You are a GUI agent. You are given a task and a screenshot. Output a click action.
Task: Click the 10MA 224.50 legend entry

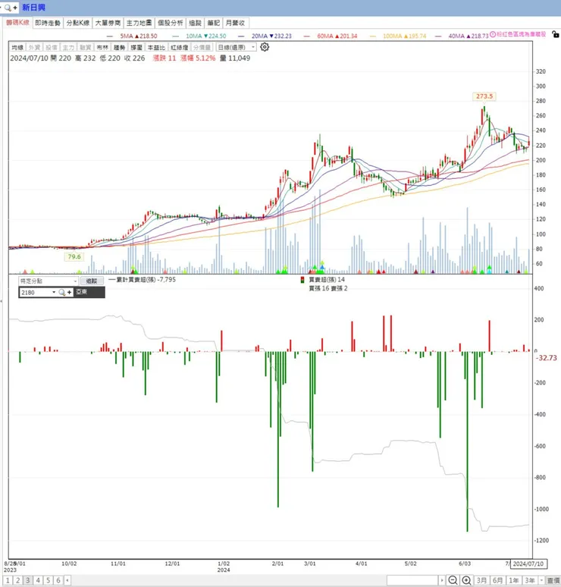tap(199, 36)
